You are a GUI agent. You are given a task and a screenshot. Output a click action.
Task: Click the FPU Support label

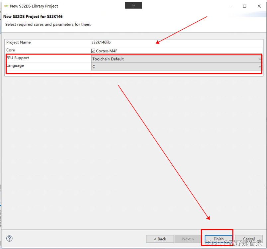pos(18,58)
